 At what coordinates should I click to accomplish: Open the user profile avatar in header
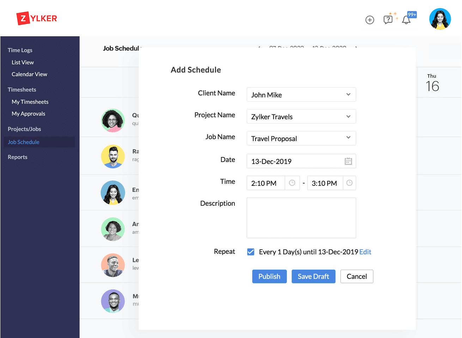(x=440, y=19)
